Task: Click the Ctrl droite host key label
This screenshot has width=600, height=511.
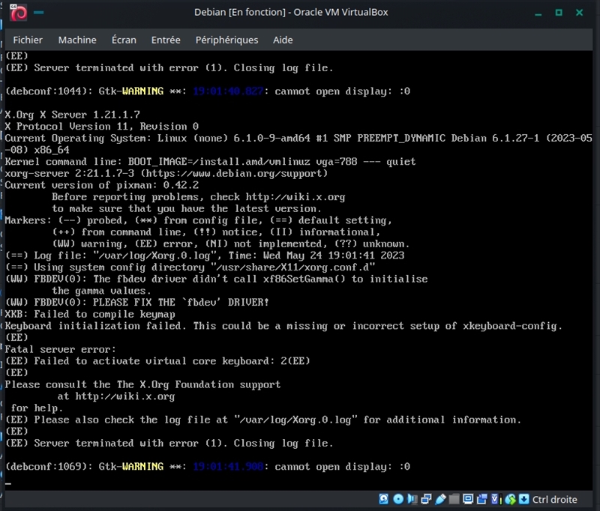Action: pos(554,500)
